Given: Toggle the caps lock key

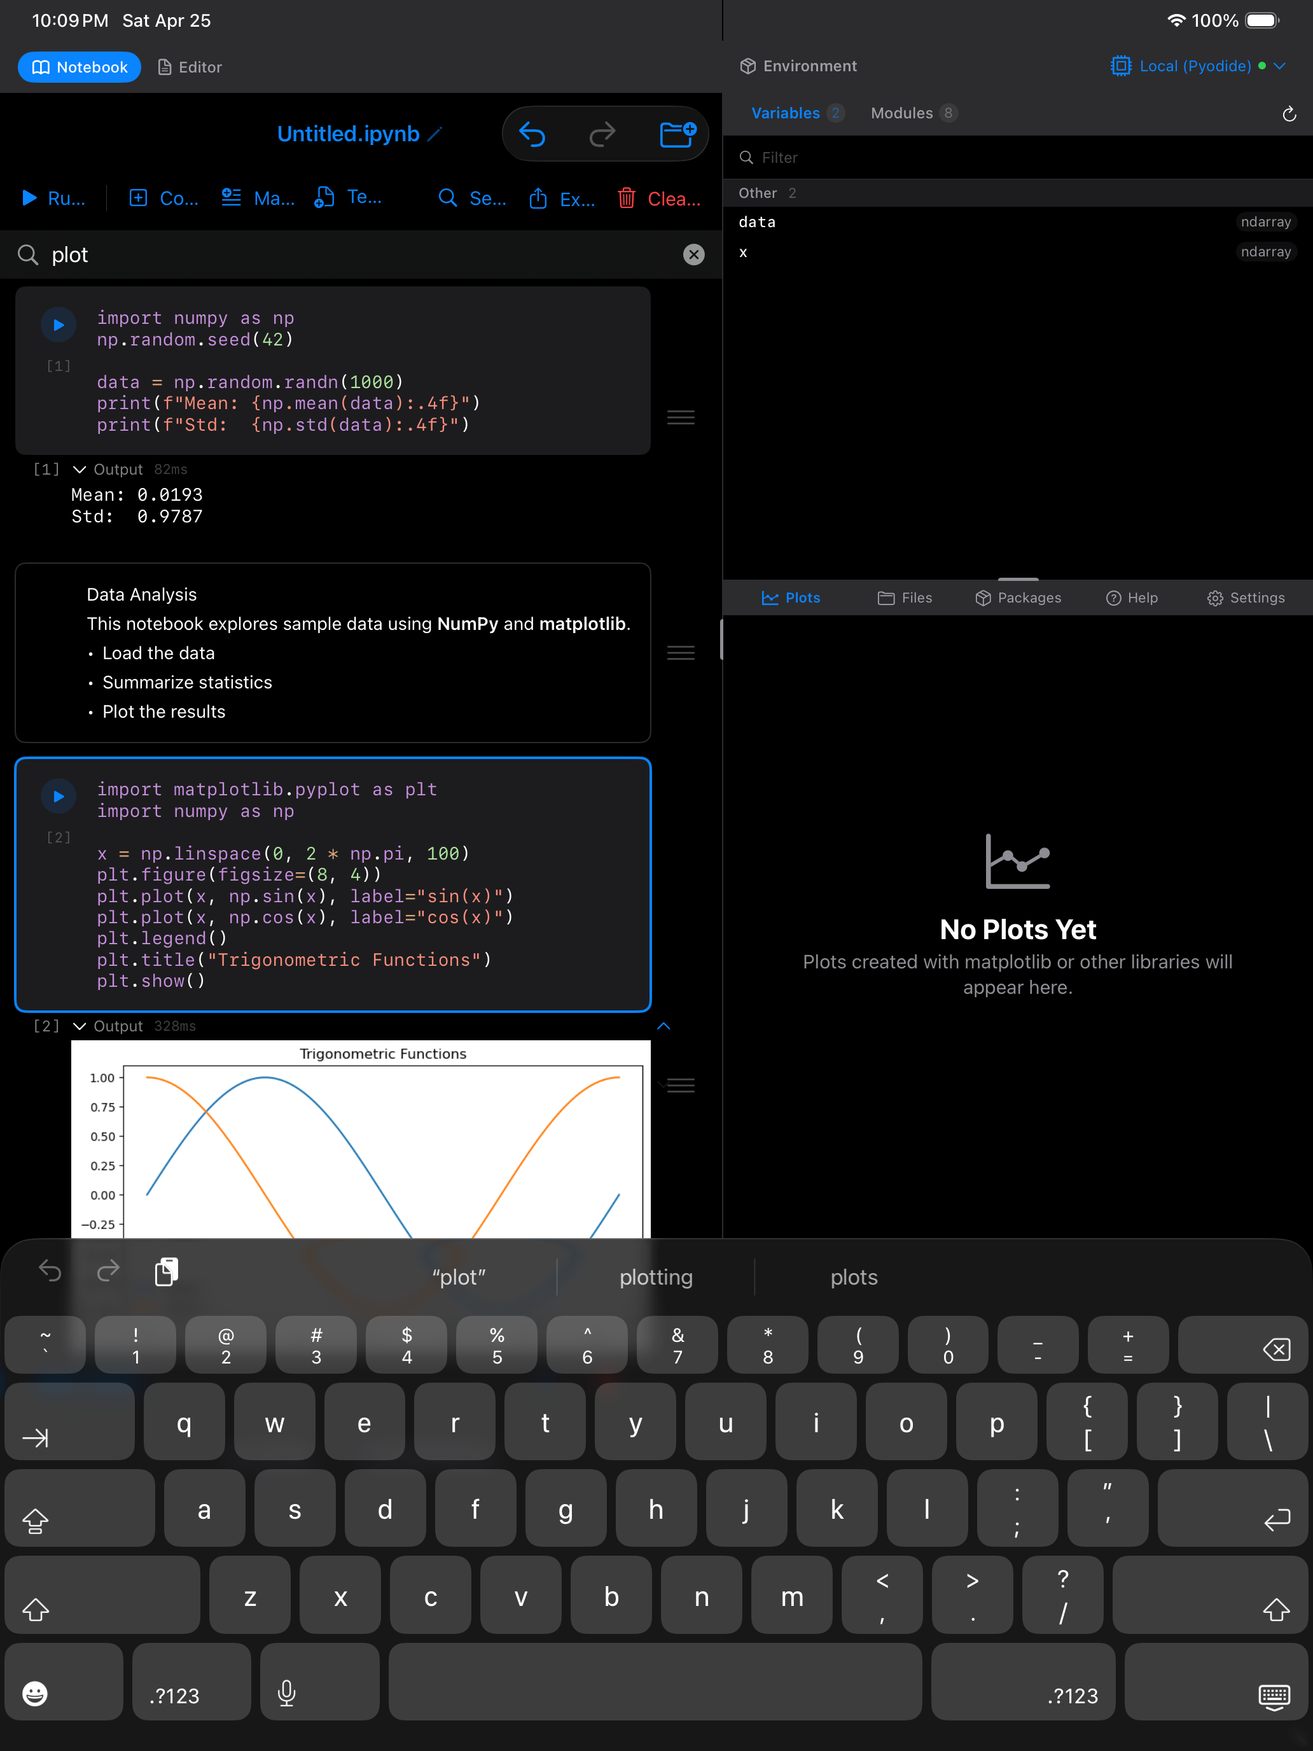Looking at the screenshot, I should tap(80, 1508).
